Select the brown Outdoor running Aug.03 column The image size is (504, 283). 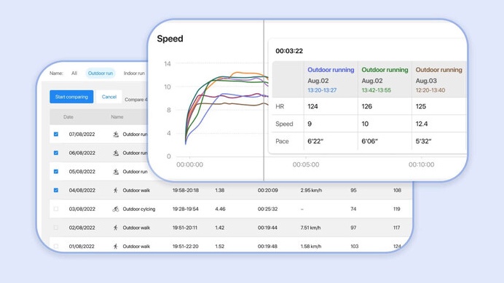438,80
